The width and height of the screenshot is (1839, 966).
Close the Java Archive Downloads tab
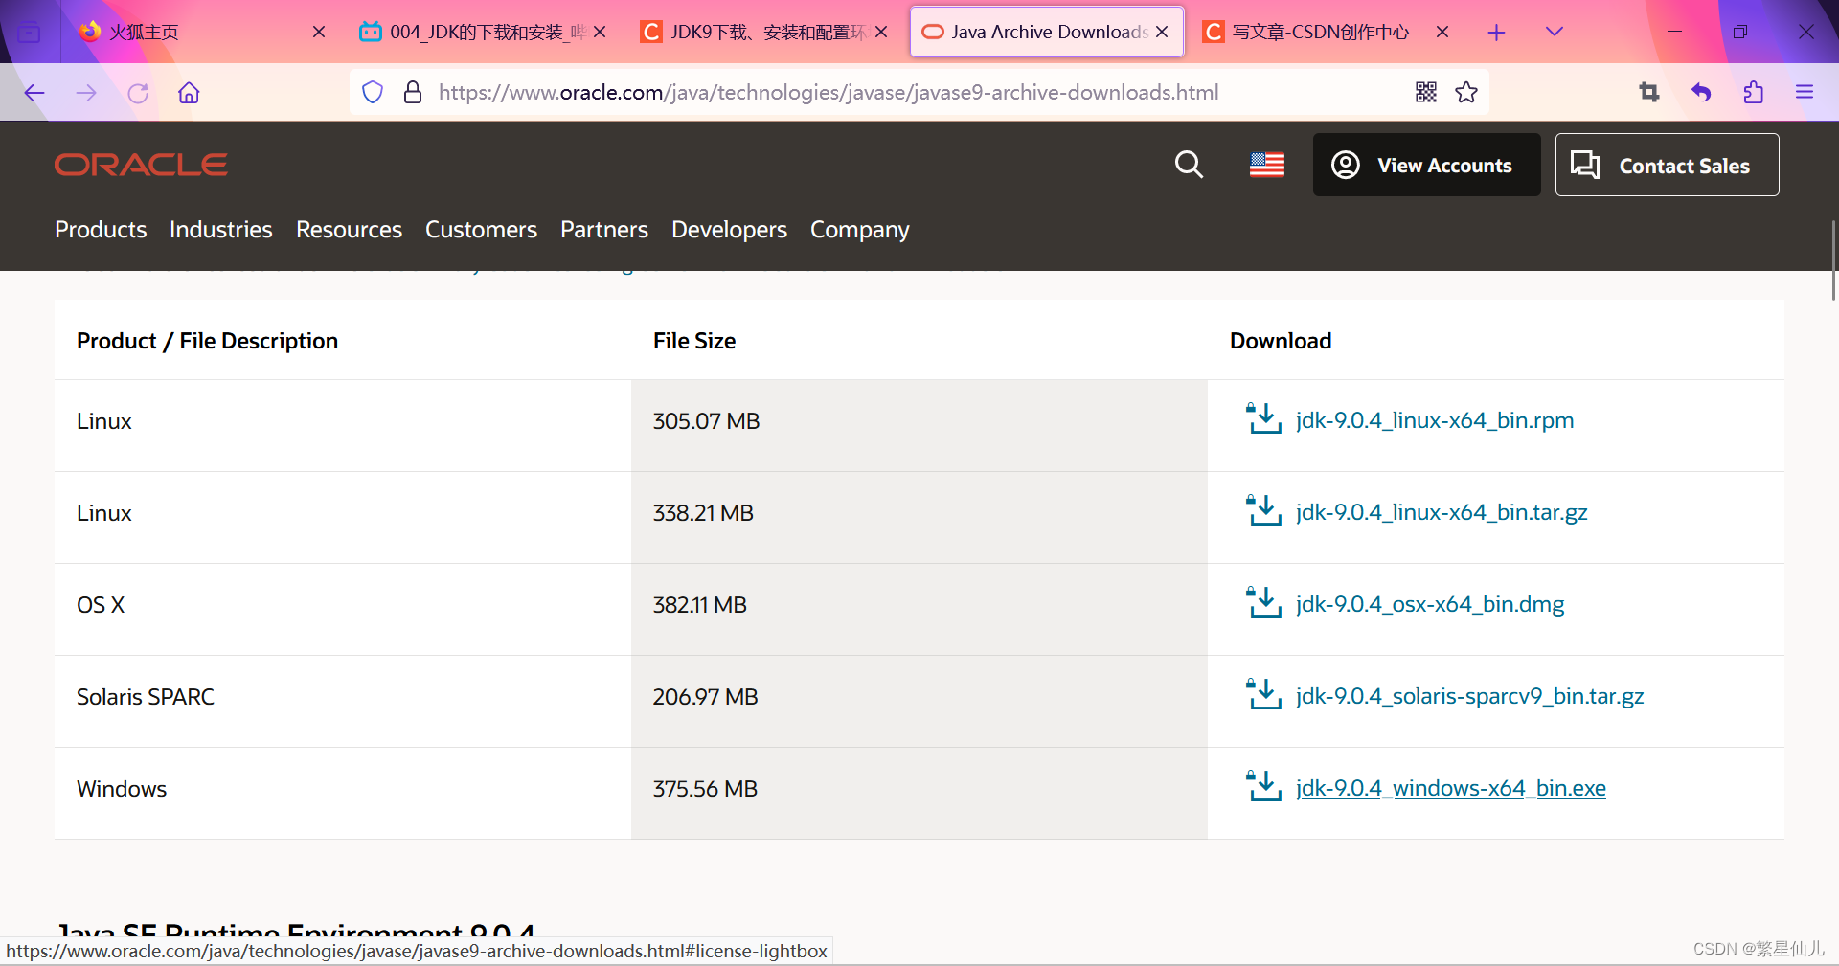coord(1162,32)
